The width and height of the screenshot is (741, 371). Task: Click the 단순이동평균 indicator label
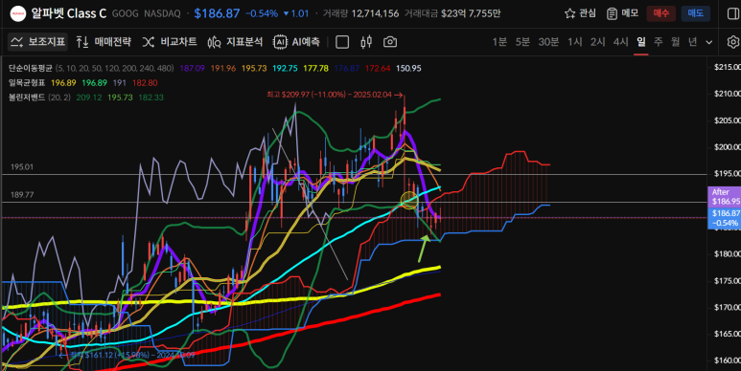tap(31, 68)
